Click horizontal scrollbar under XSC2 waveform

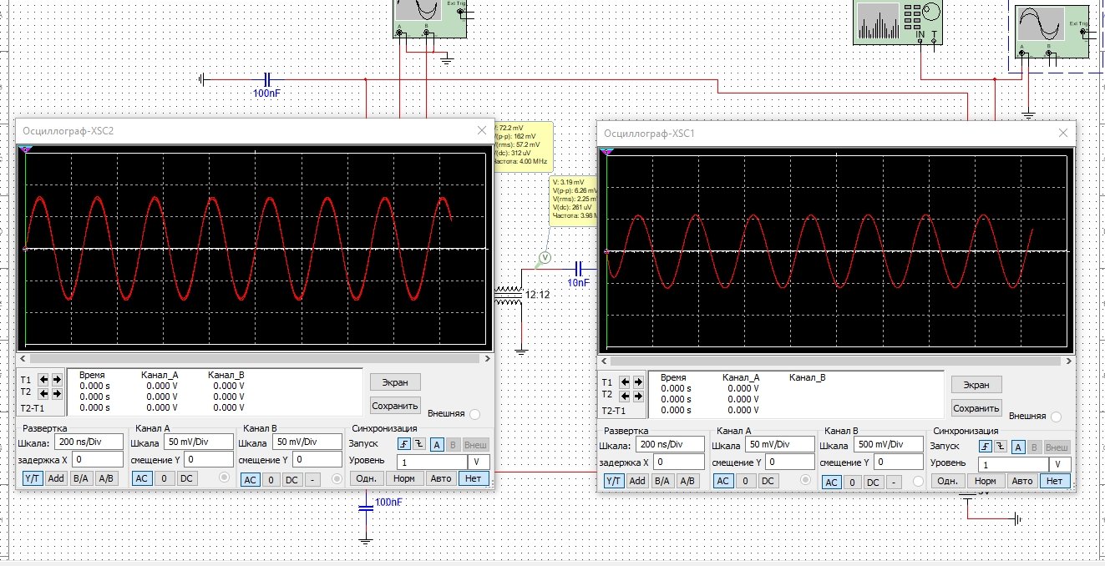click(x=251, y=358)
